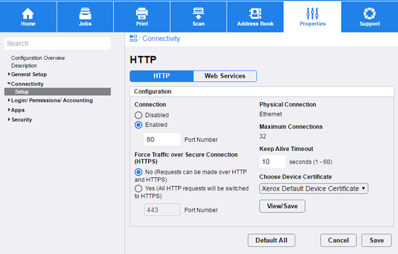
Task: Select the Scan icon
Action: coord(198,13)
